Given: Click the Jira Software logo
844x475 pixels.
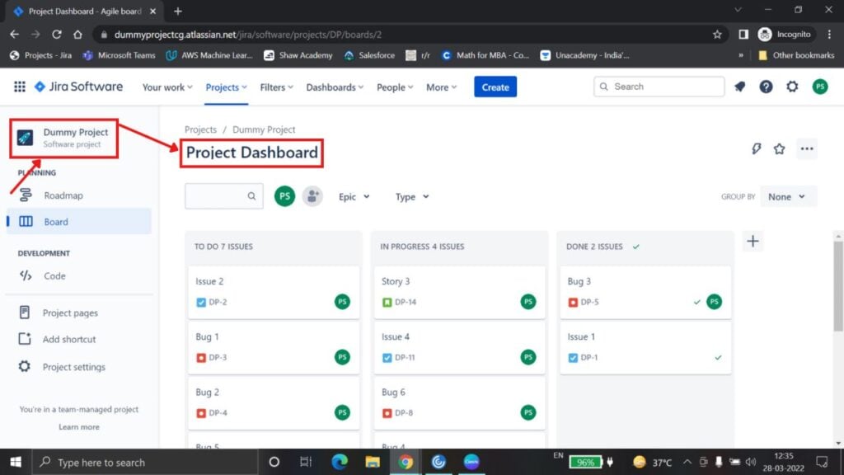Looking at the screenshot, I should click(x=78, y=87).
